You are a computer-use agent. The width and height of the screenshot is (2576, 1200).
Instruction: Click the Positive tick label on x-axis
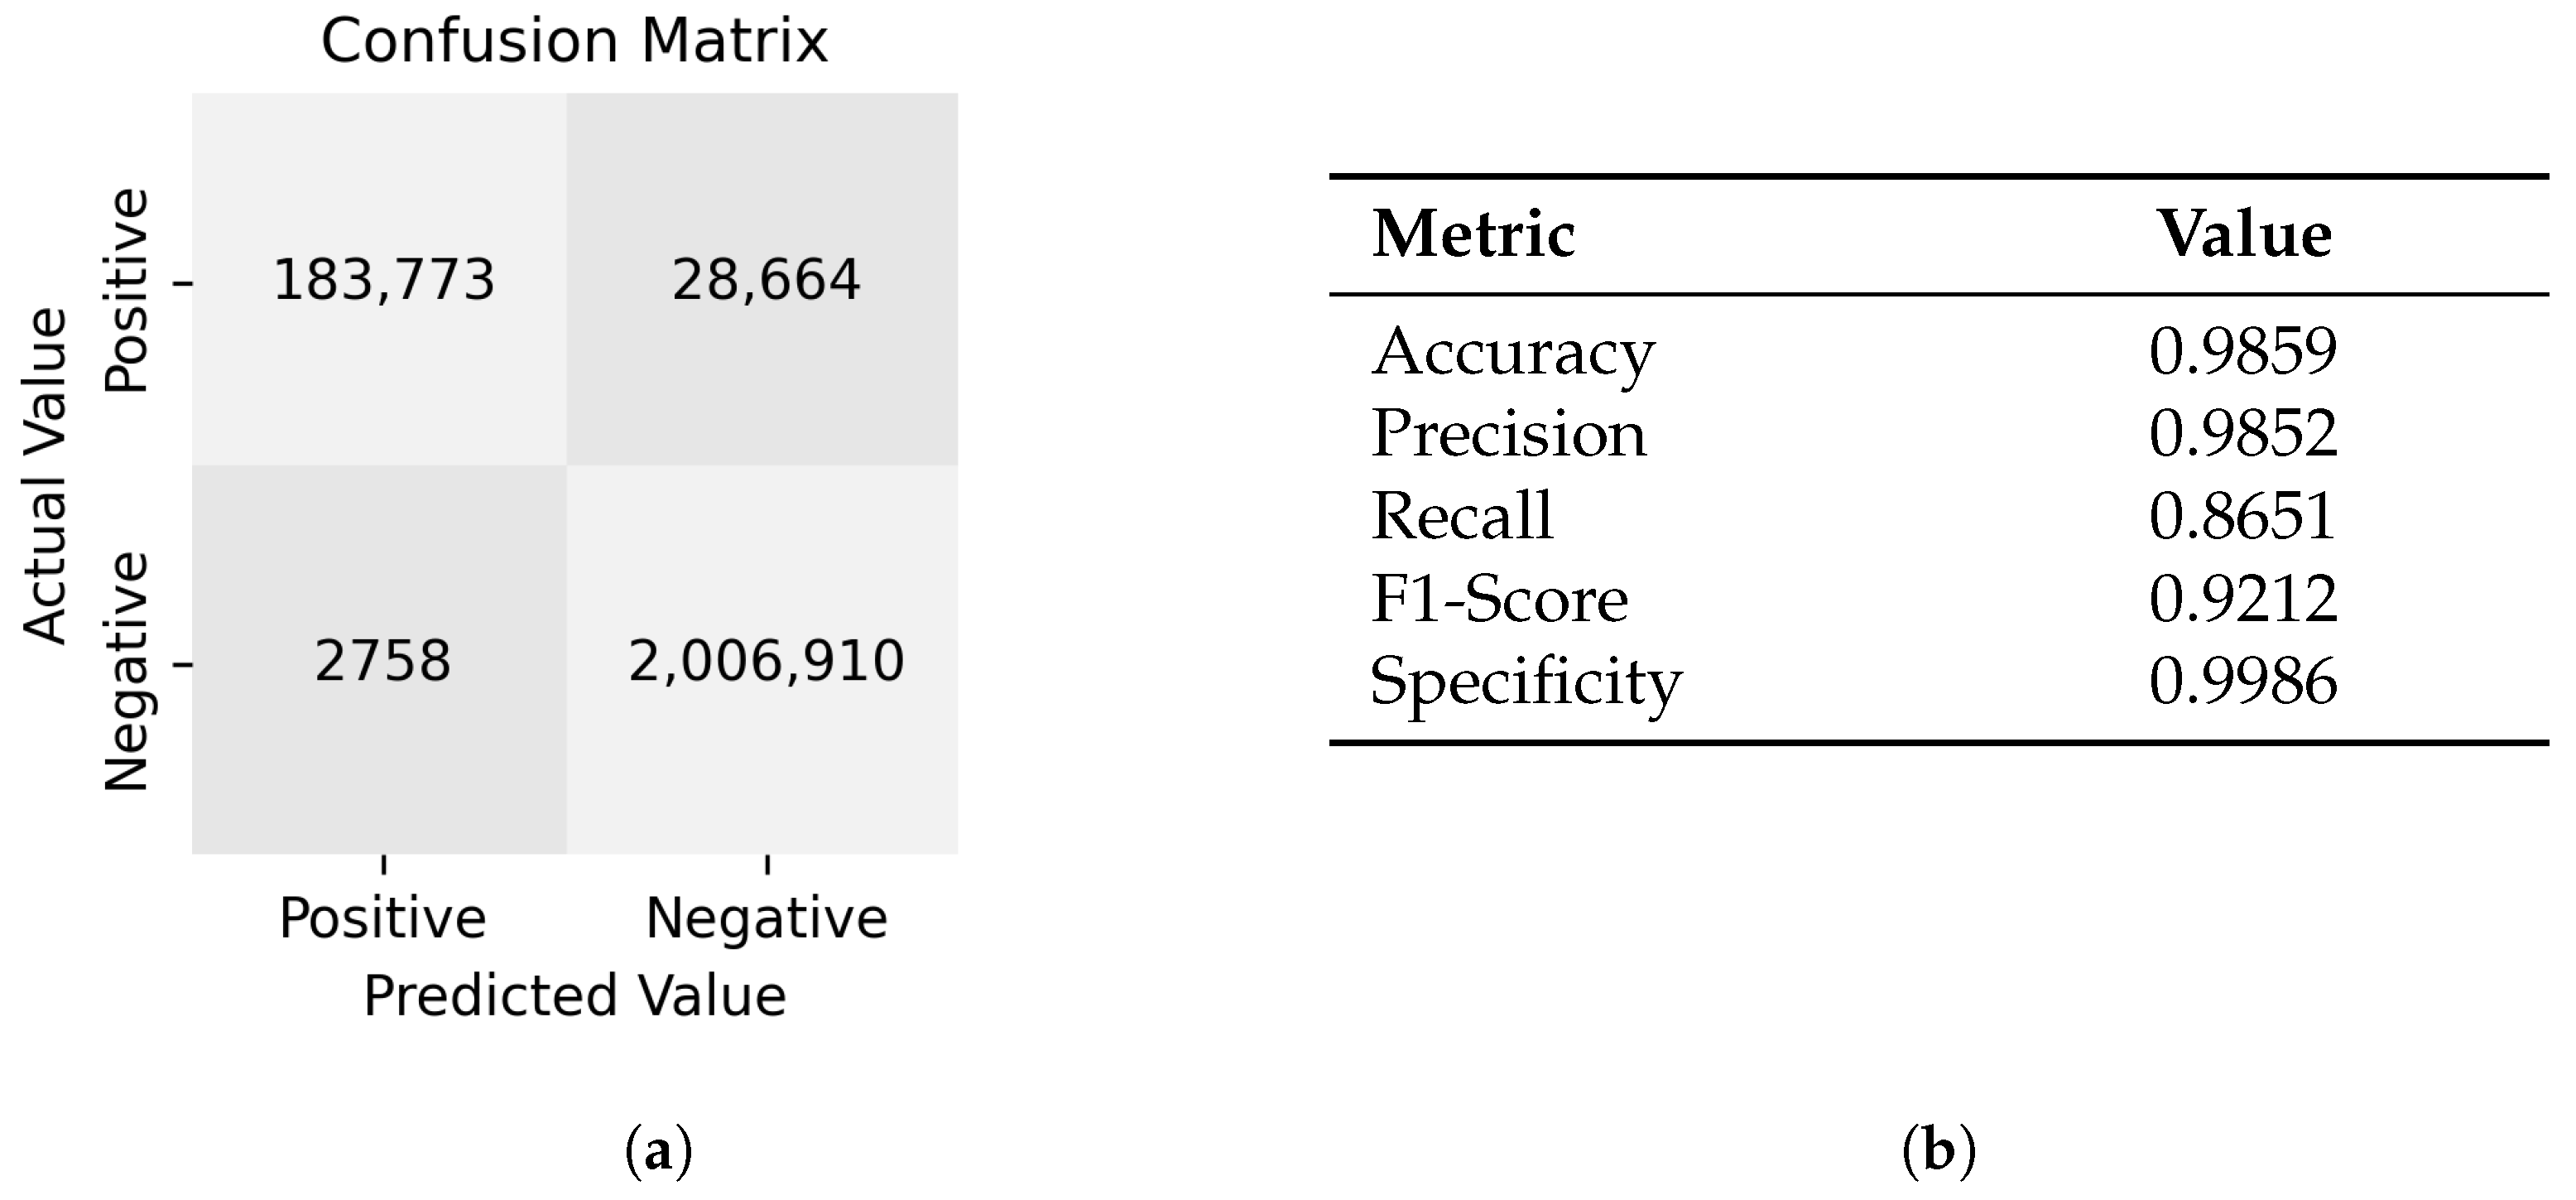pyautogui.click(x=383, y=918)
